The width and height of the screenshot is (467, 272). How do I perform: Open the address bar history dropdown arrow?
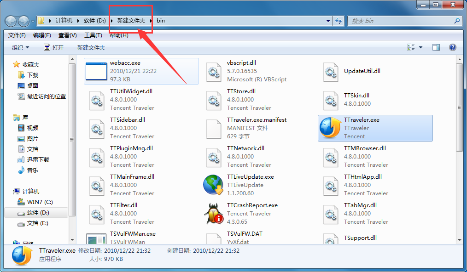(328, 21)
